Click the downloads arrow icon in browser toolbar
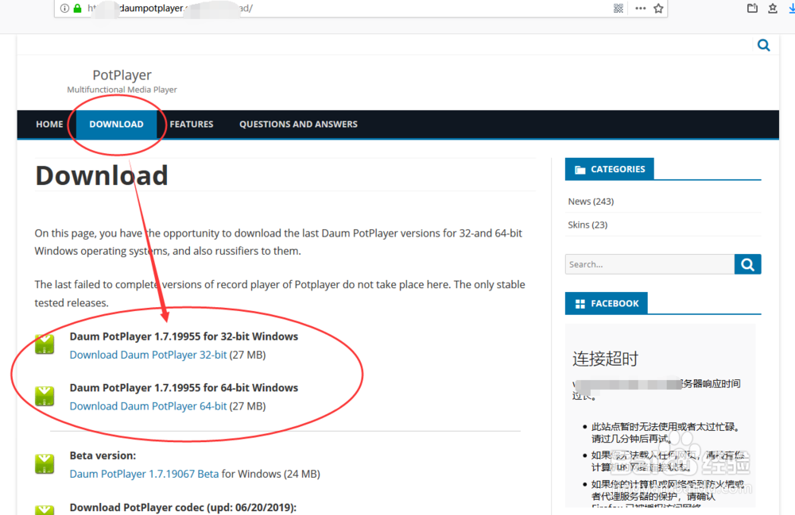The height and width of the screenshot is (515, 795). pos(792,8)
